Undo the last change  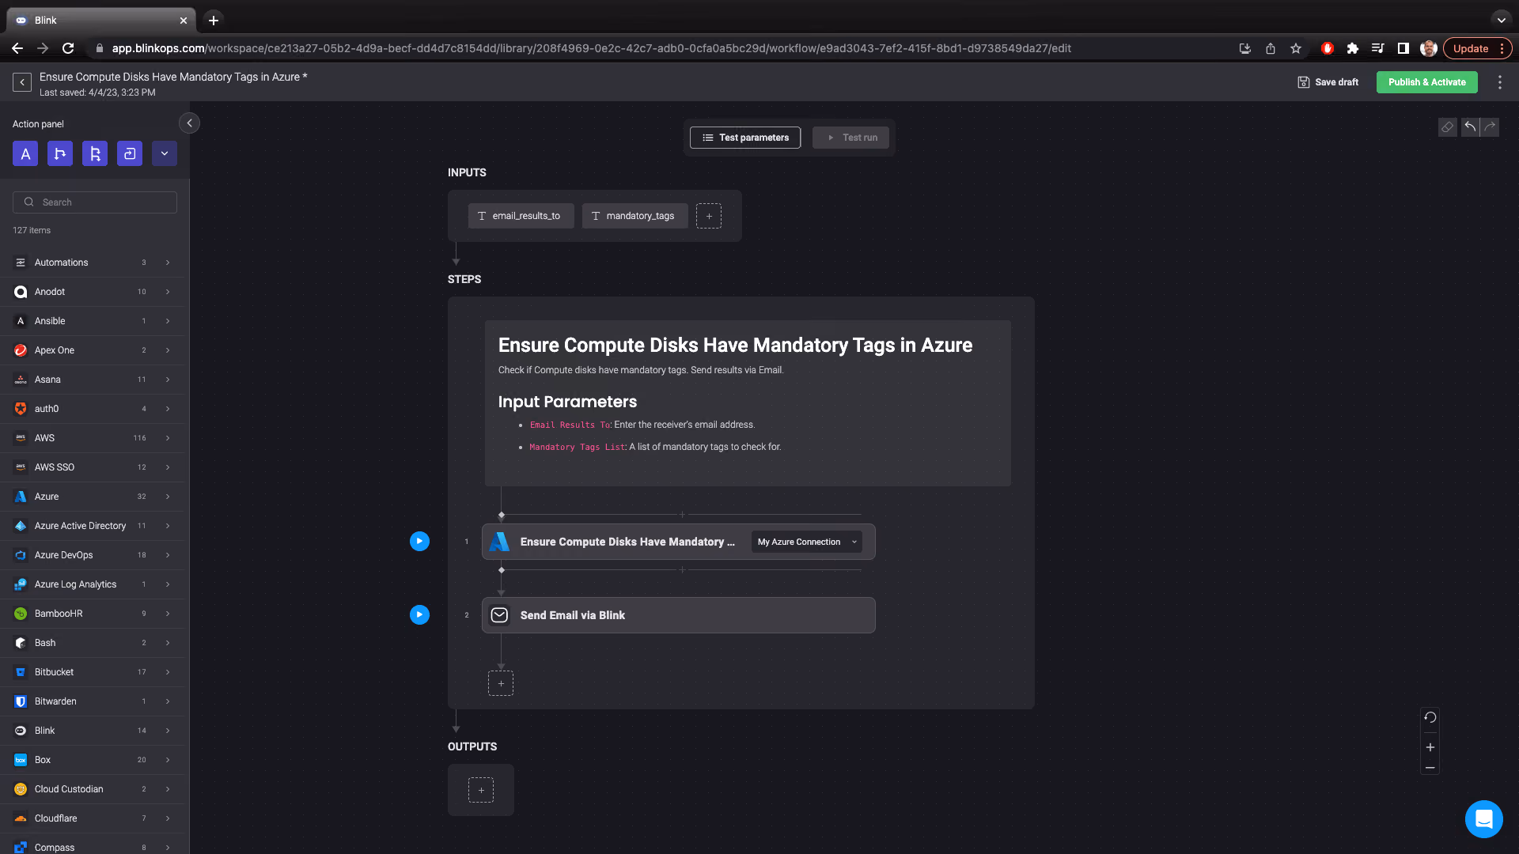[1470, 127]
